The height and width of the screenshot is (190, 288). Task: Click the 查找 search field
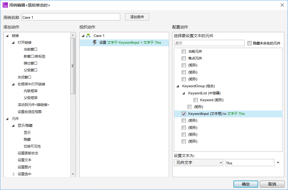pos(209,43)
